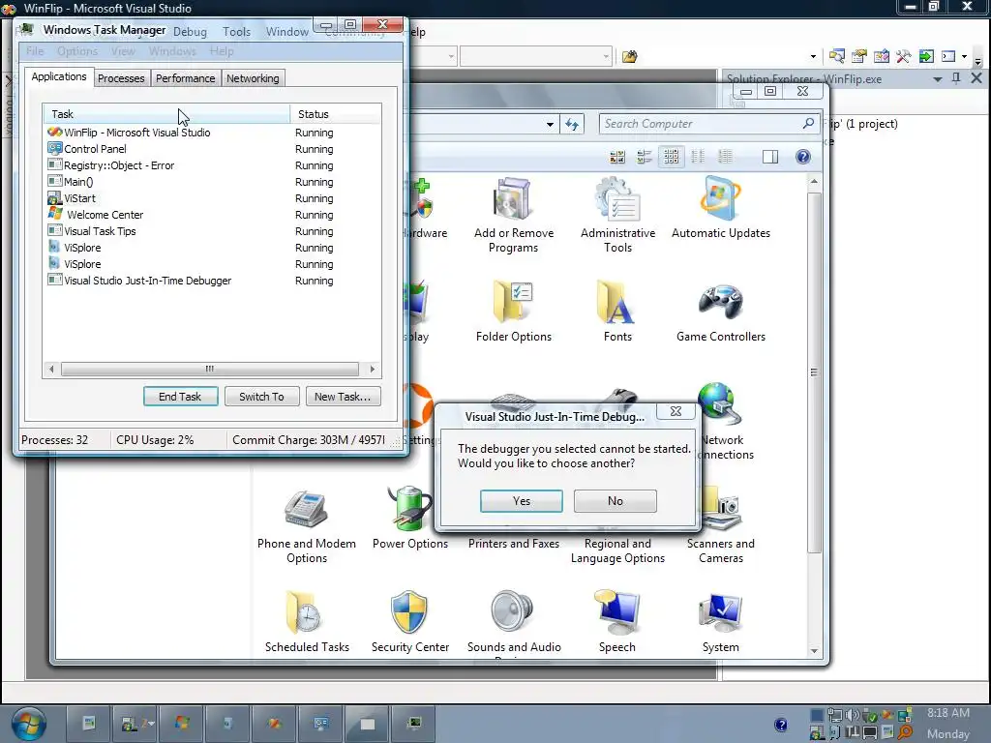Image resolution: width=991 pixels, height=743 pixels.
Task: Click the refresh arrows button beside address bar
Action: [x=572, y=125]
